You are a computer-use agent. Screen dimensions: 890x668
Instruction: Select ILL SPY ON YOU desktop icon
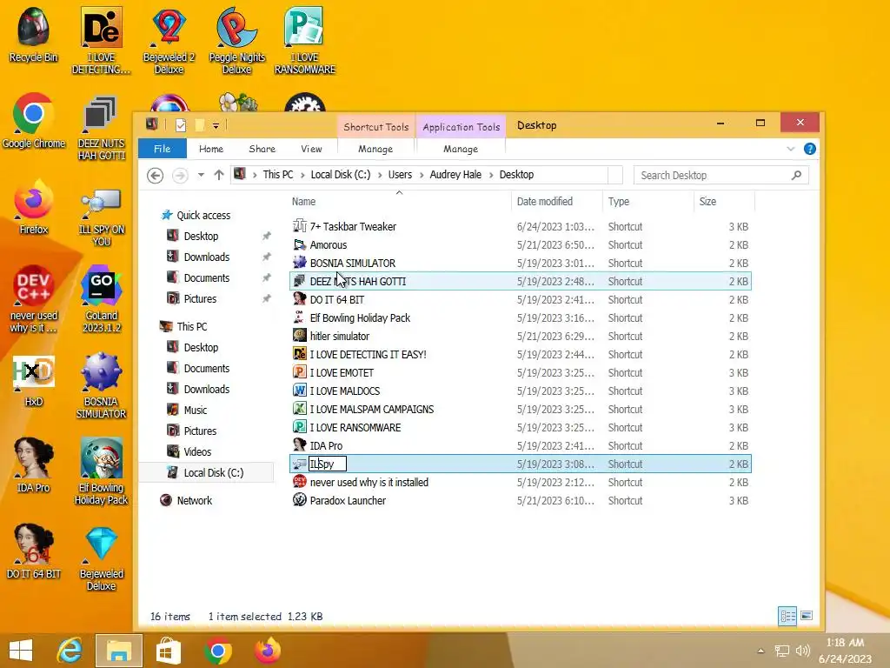(101, 216)
